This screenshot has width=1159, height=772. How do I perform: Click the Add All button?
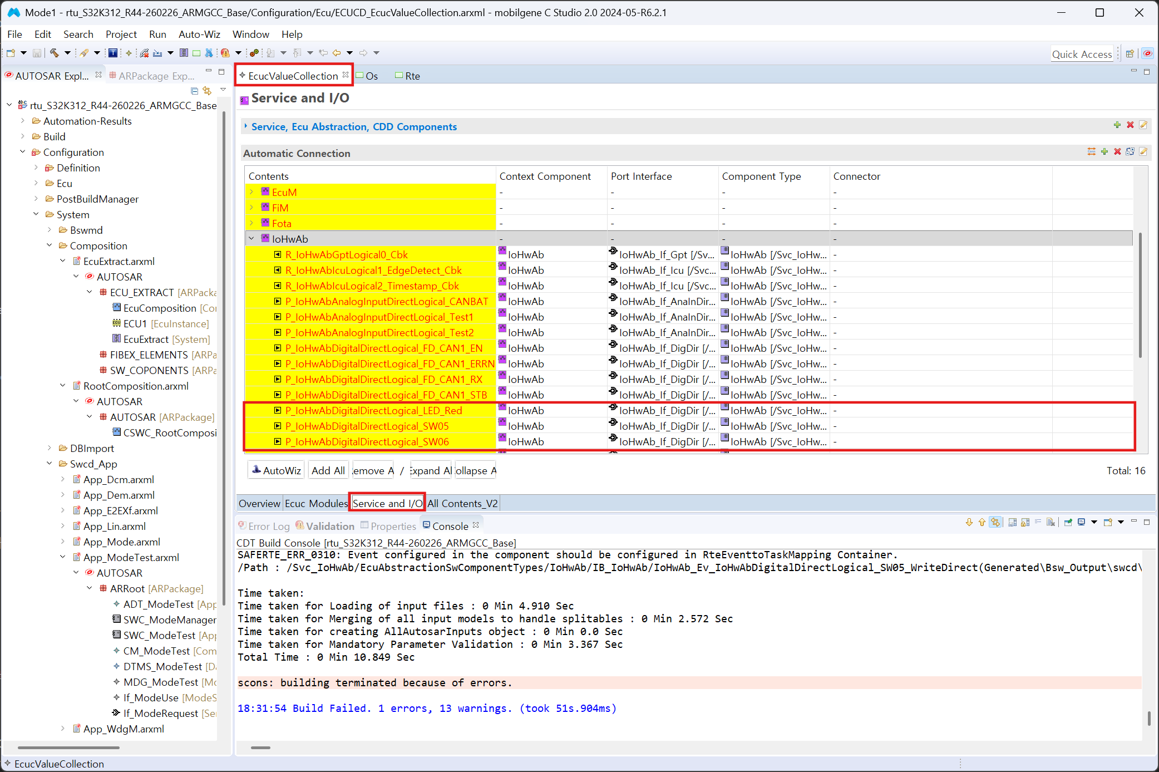(328, 470)
